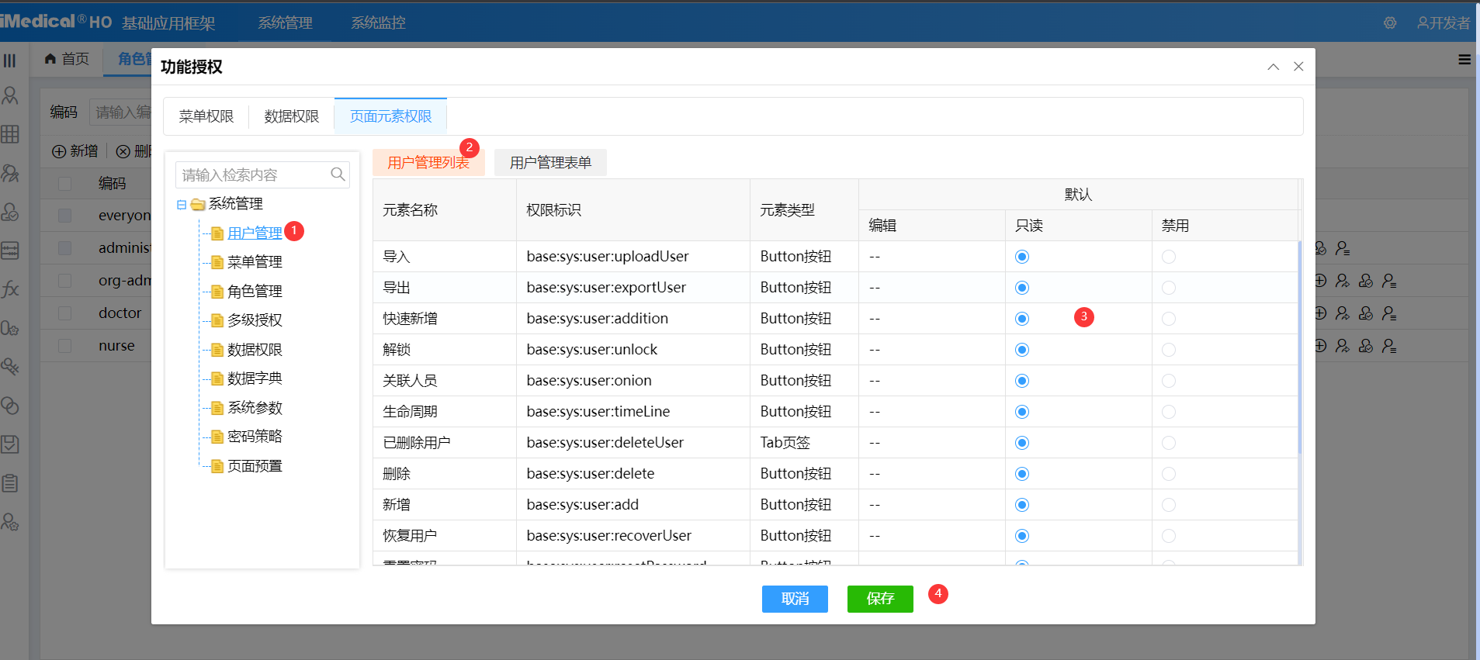Select 角色管理 in the tree
This screenshot has width=1480, height=660.
click(x=255, y=292)
